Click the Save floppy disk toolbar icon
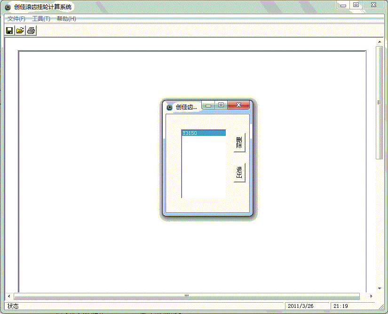The width and height of the screenshot is (388, 314). 9,31
